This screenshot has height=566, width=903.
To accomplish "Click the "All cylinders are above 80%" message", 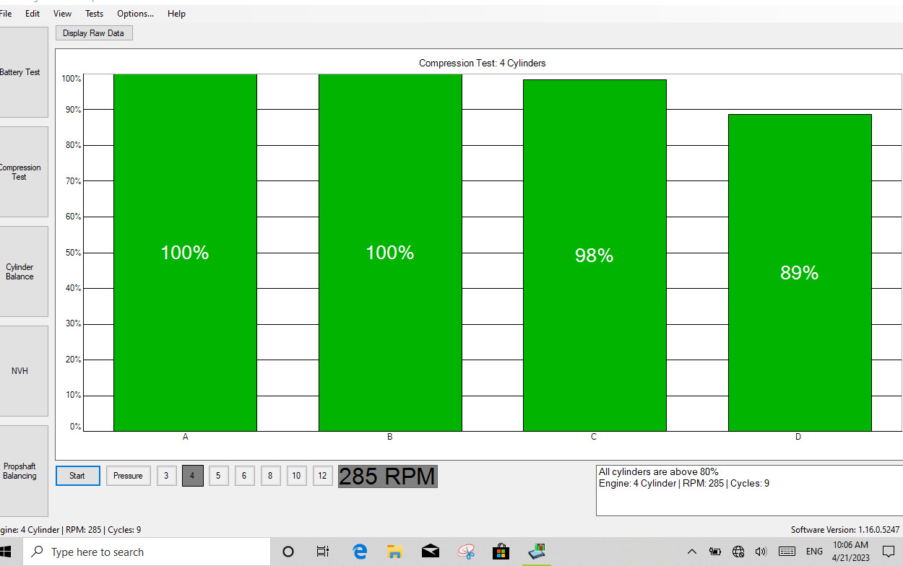I will 659,472.
